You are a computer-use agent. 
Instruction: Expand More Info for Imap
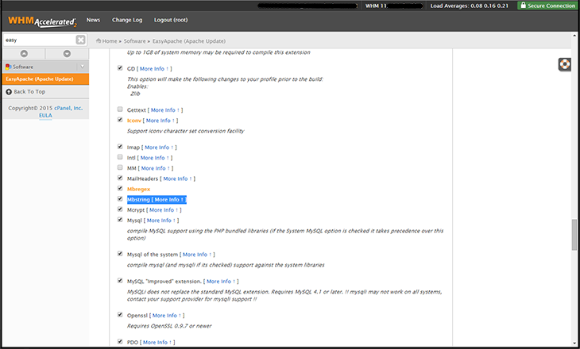click(x=159, y=148)
